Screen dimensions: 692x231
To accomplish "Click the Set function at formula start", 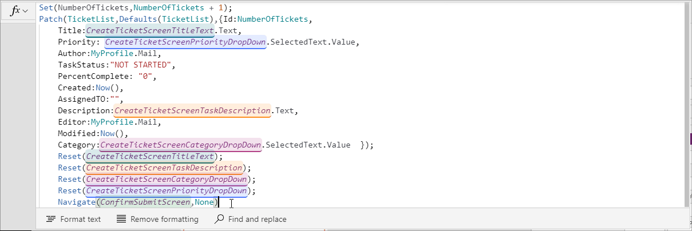I will [46, 7].
